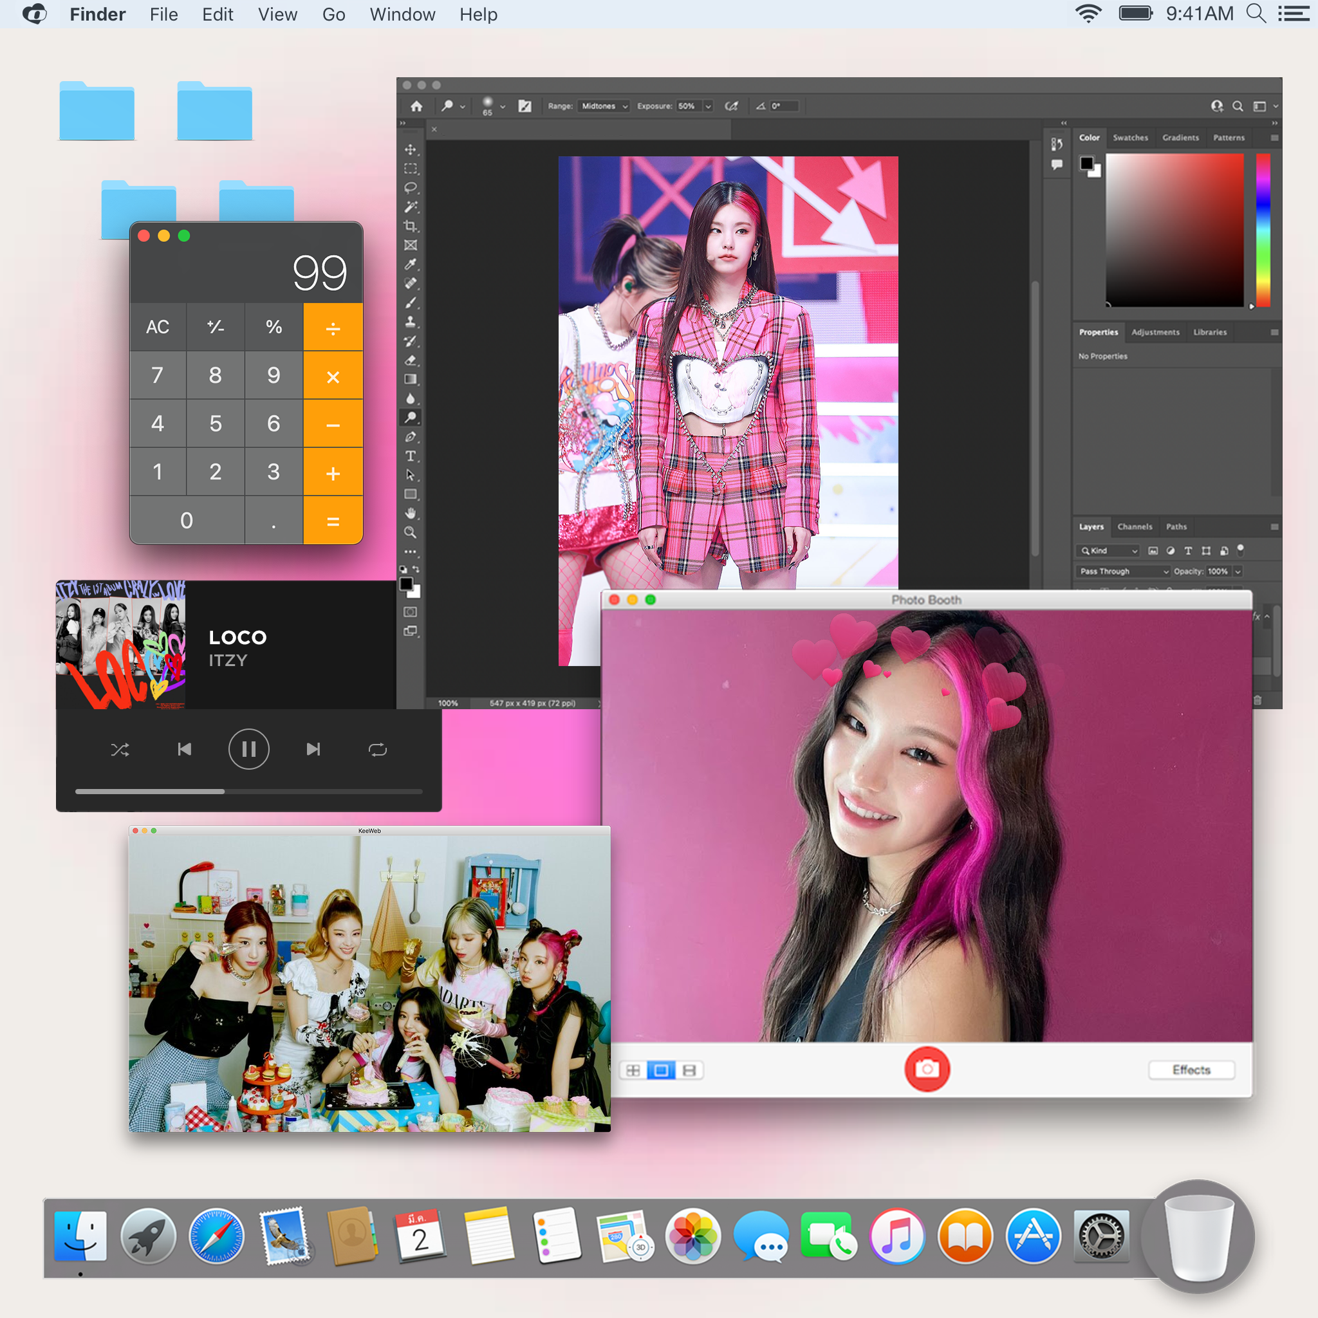
Task: Click the Effects button in Photo Booth
Action: click(x=1191, y=1070)
